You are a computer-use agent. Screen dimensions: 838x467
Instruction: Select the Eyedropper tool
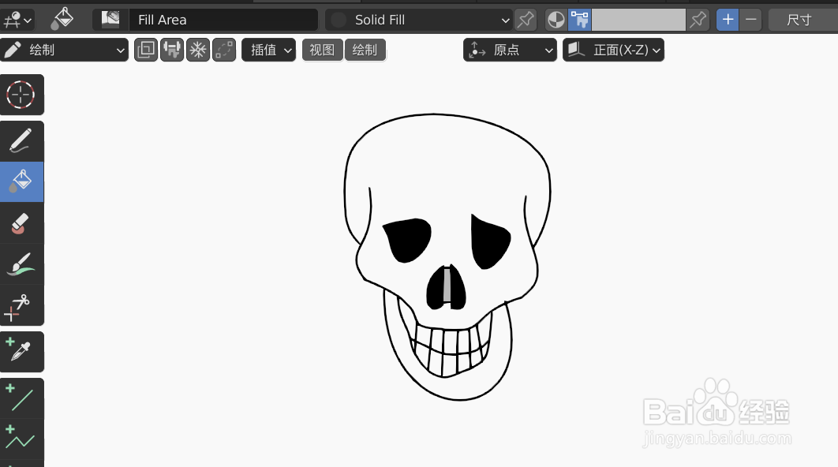21,352
